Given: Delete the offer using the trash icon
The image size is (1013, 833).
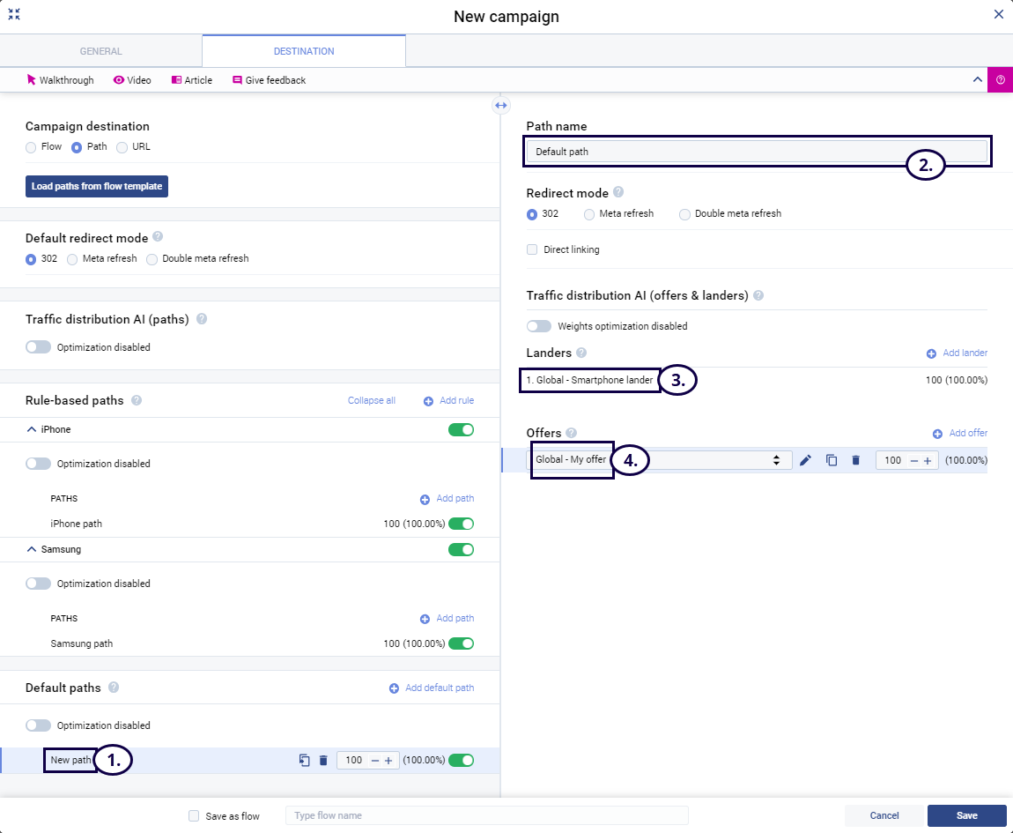Looking at the screenshot, I should coord(855,460).
